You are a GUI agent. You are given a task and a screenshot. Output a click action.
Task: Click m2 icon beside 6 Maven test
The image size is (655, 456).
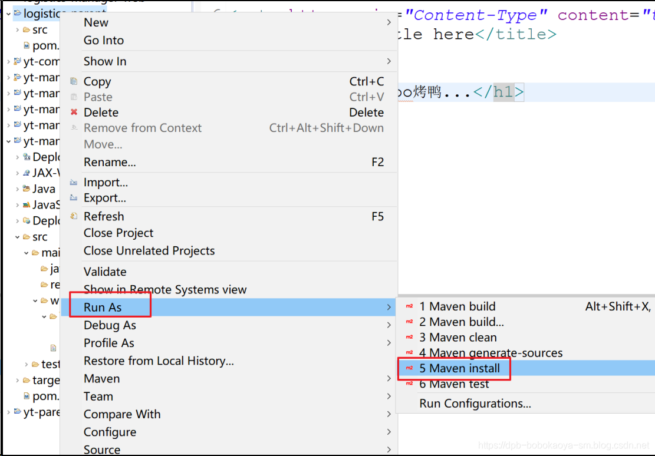pos(409,384)
